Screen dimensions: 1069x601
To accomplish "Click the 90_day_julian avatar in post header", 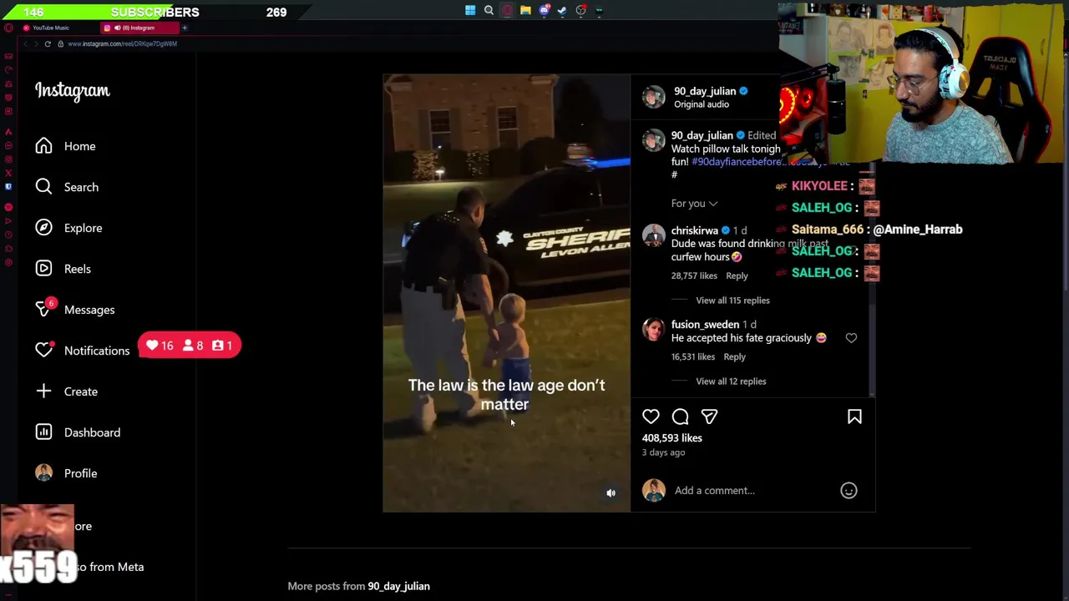I will 653,97.
